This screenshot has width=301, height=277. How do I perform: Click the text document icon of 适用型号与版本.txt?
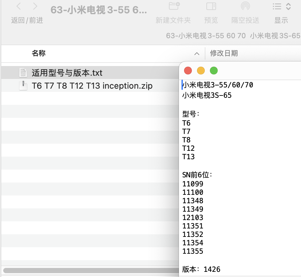tap(23, 73)
